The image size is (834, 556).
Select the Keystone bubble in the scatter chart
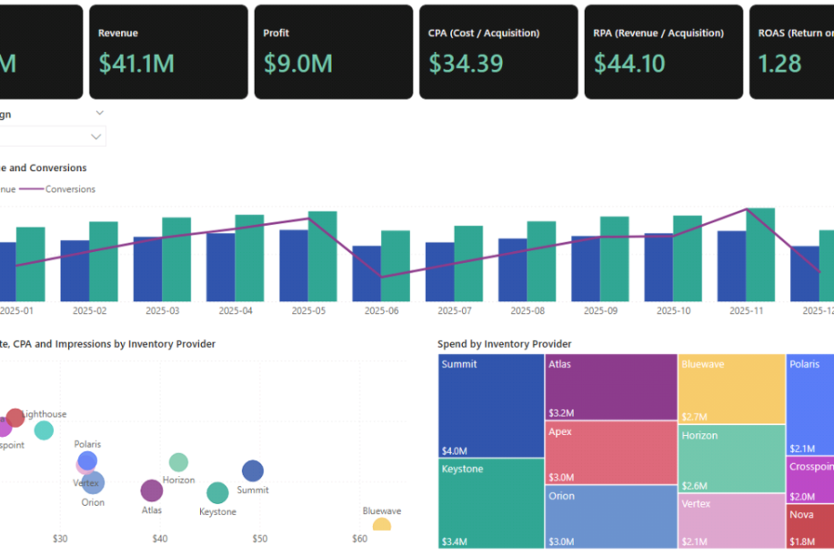point(217,492)
